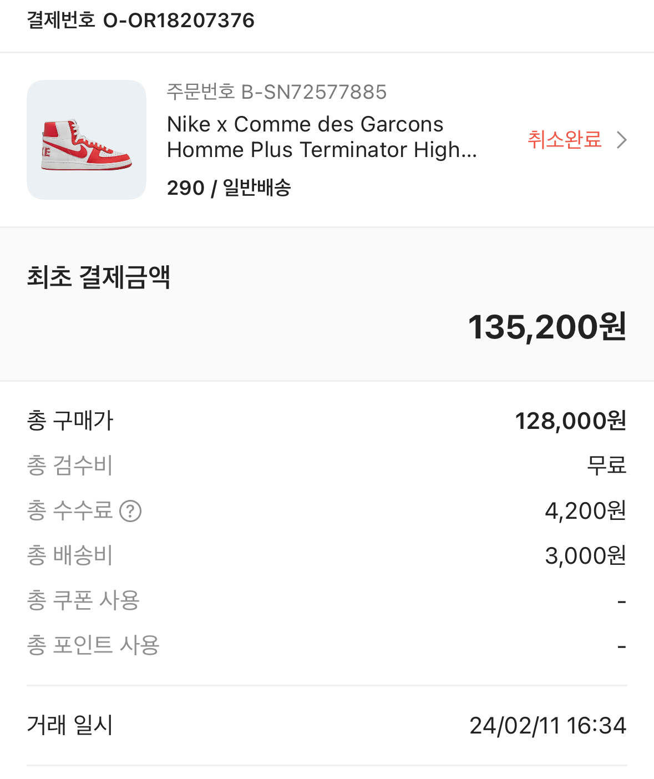Screen dimensions: 654x779
Task: Tap payment number O-OR18207376
Action: [141, 21]
